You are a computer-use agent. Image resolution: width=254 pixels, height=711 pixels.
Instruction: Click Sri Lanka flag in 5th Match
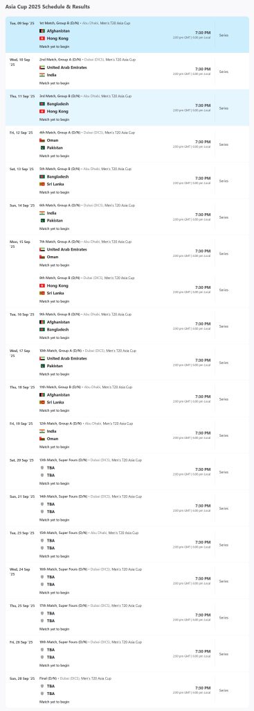[42, 184]
